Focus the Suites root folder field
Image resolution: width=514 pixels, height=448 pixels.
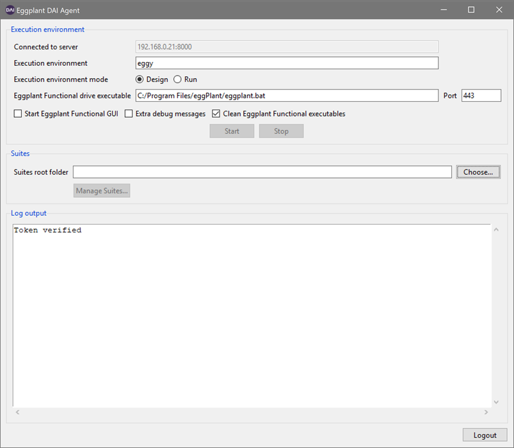(x=262, y=172)
